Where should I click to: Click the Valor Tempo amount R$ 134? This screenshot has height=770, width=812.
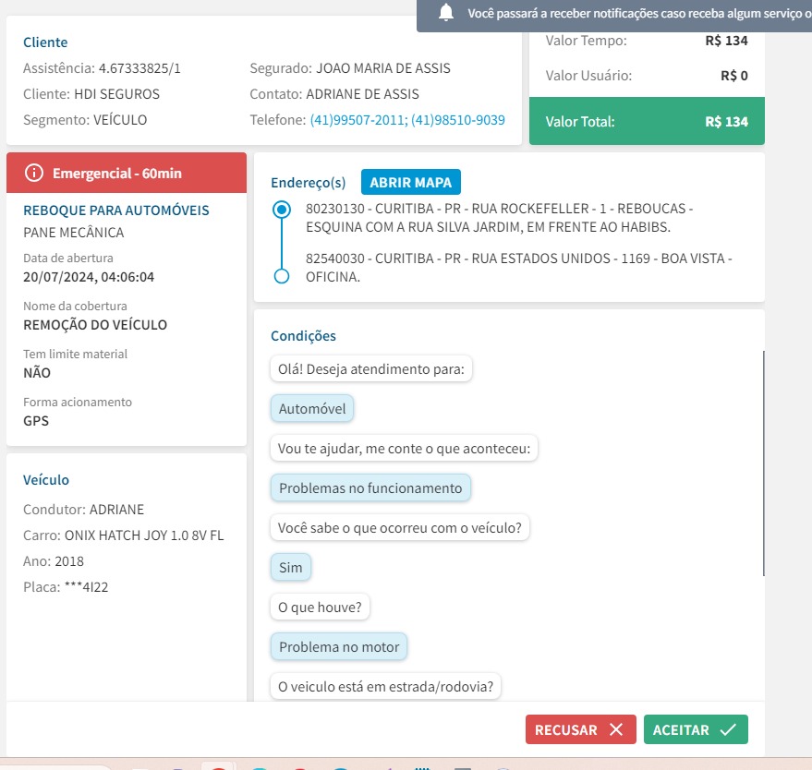pyautogui.click(x=727, y=41)
